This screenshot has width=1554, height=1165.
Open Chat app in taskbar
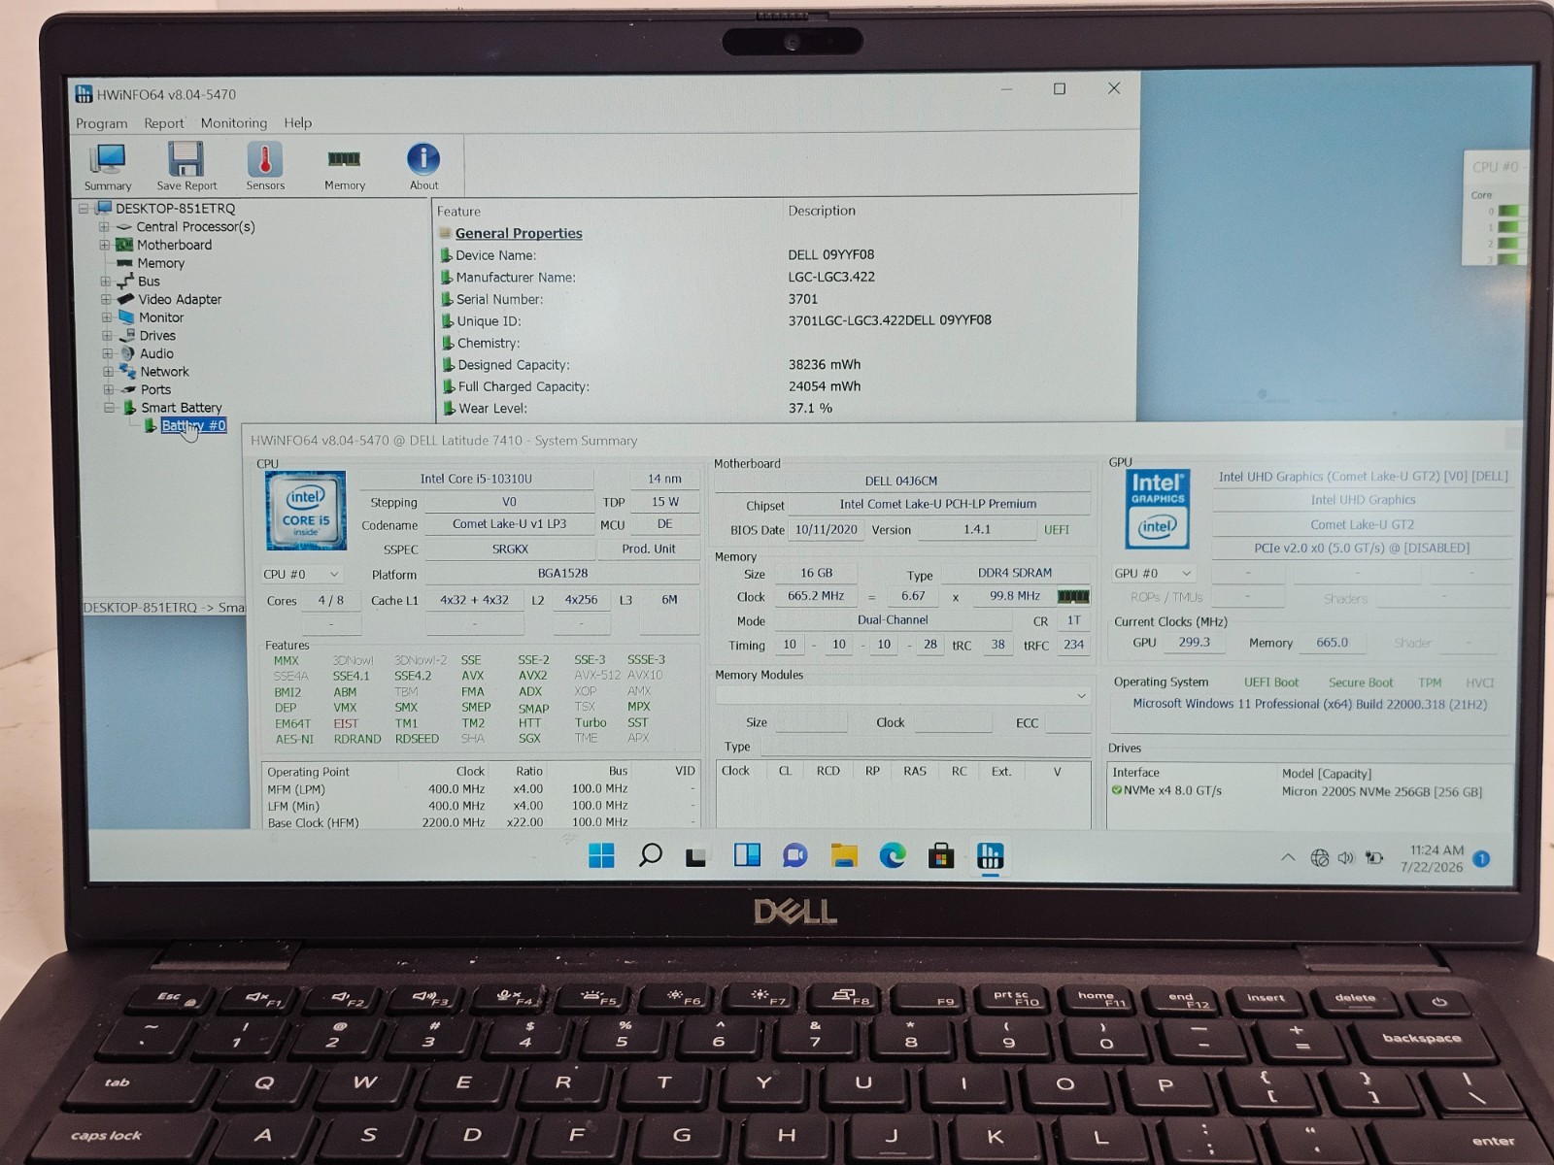(795, 855)
